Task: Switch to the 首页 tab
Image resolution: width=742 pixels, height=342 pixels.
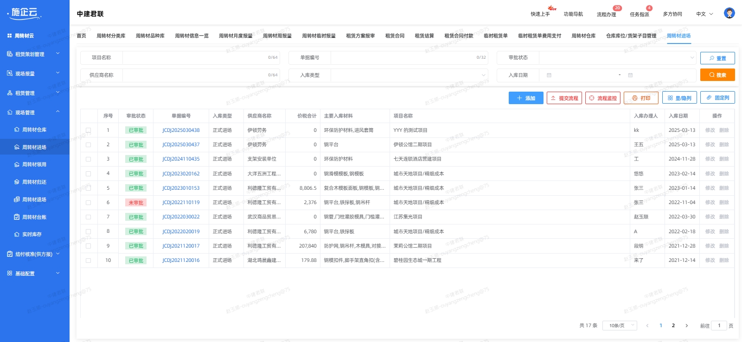Action: click(x=82, y=36)
